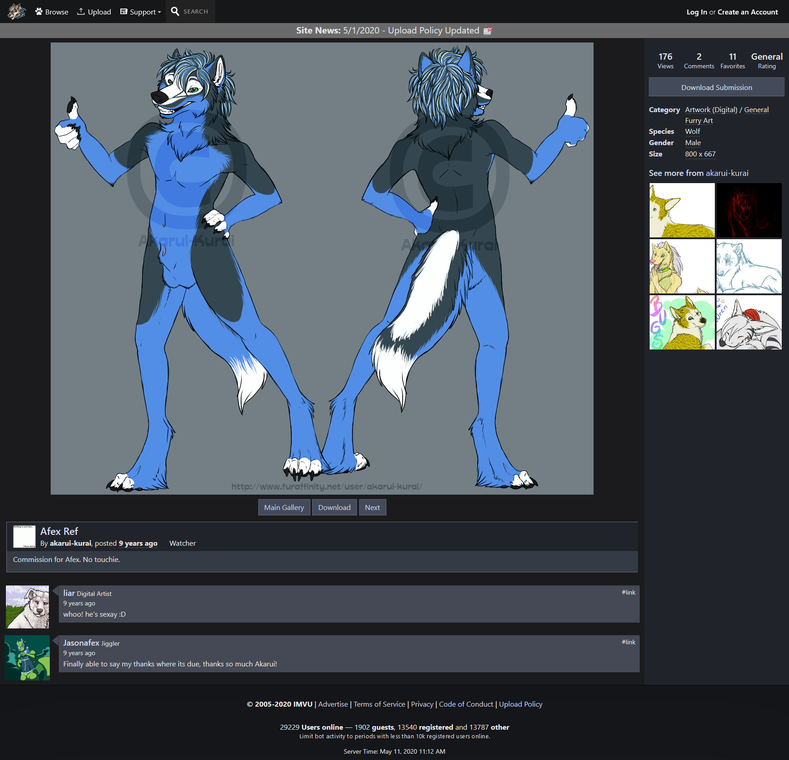This screenshot has width=789, height=760.
Task: Open the General category link
Action: [756, 110]
